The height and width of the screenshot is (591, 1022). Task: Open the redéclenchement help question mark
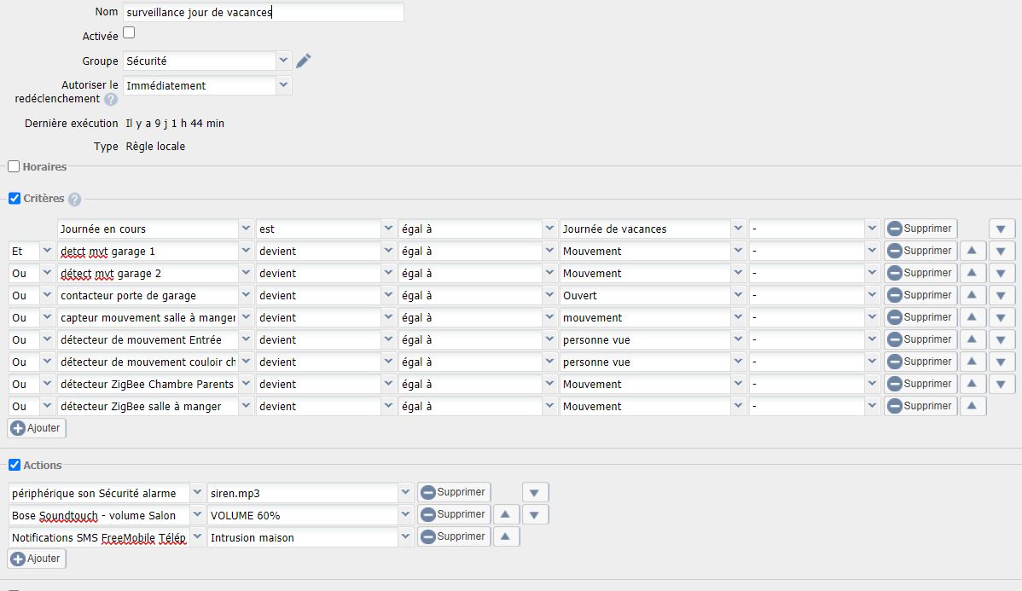click(111, 100)
